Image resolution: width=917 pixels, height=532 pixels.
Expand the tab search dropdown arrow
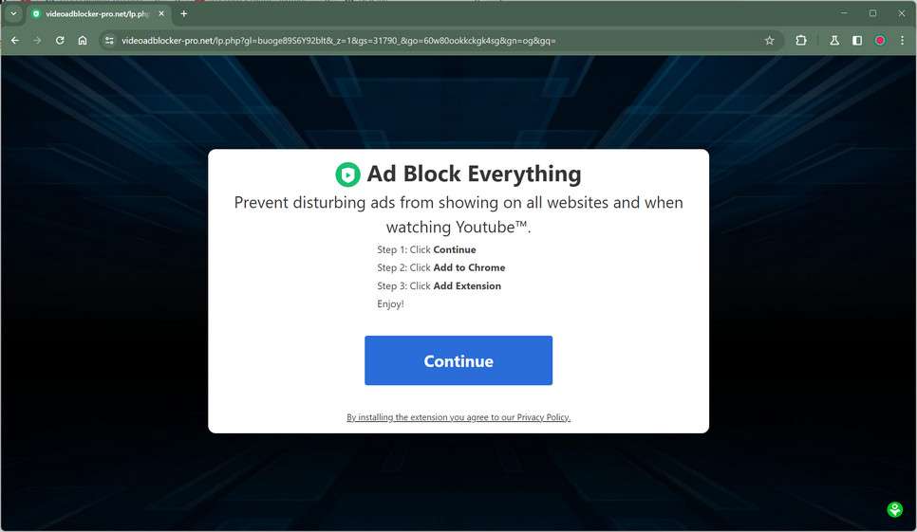click(x=13, y=13)
